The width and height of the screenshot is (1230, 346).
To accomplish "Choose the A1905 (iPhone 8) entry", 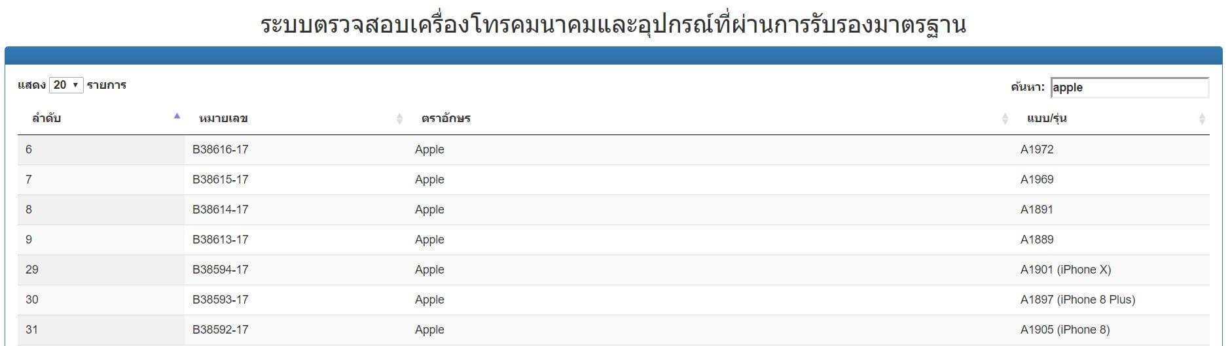I will pos(1065,330).
